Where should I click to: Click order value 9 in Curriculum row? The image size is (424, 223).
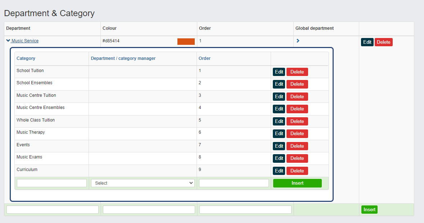click(200, 170)
